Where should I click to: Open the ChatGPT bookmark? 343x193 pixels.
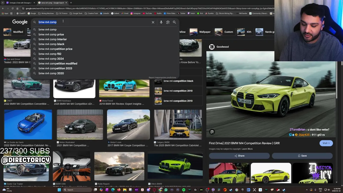tap(21, 13)
